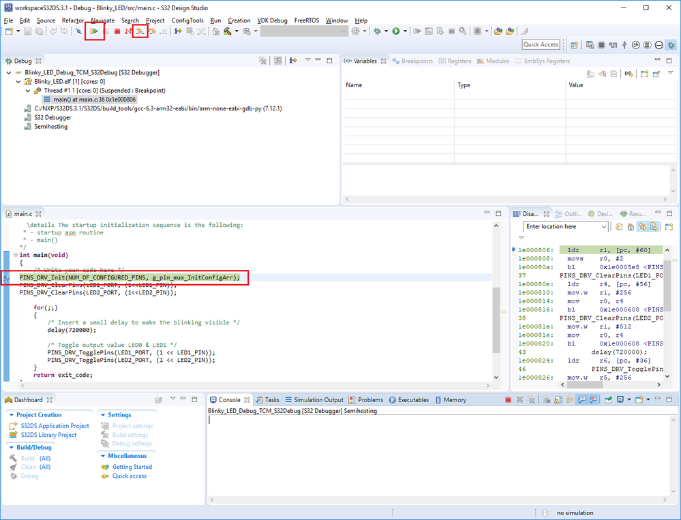Click the Quick Access field
Screen dimensions: 681x520
541,44
